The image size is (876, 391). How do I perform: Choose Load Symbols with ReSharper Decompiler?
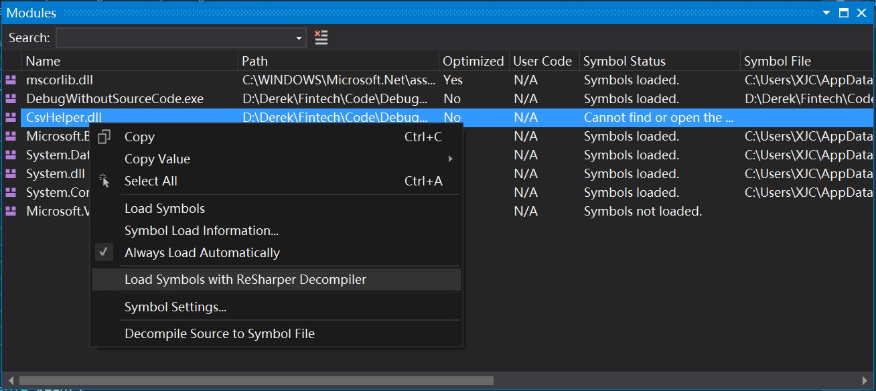tap(245, 279)
